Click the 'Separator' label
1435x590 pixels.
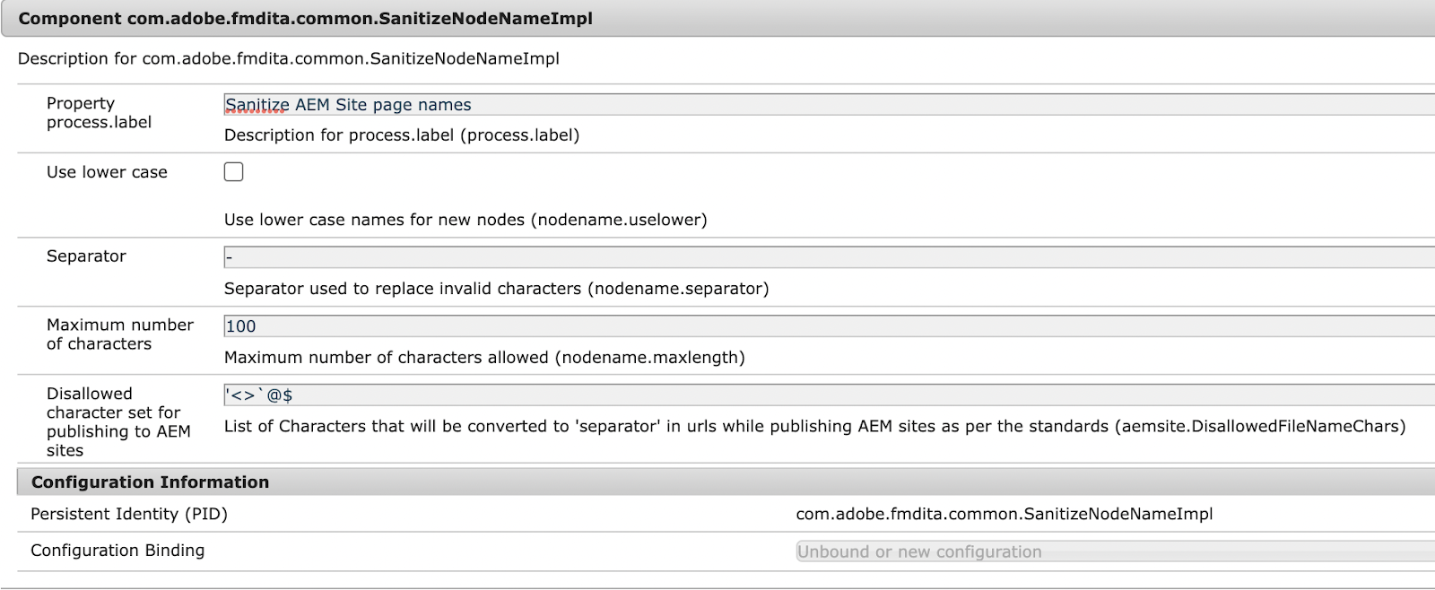(x=86, y=256)
